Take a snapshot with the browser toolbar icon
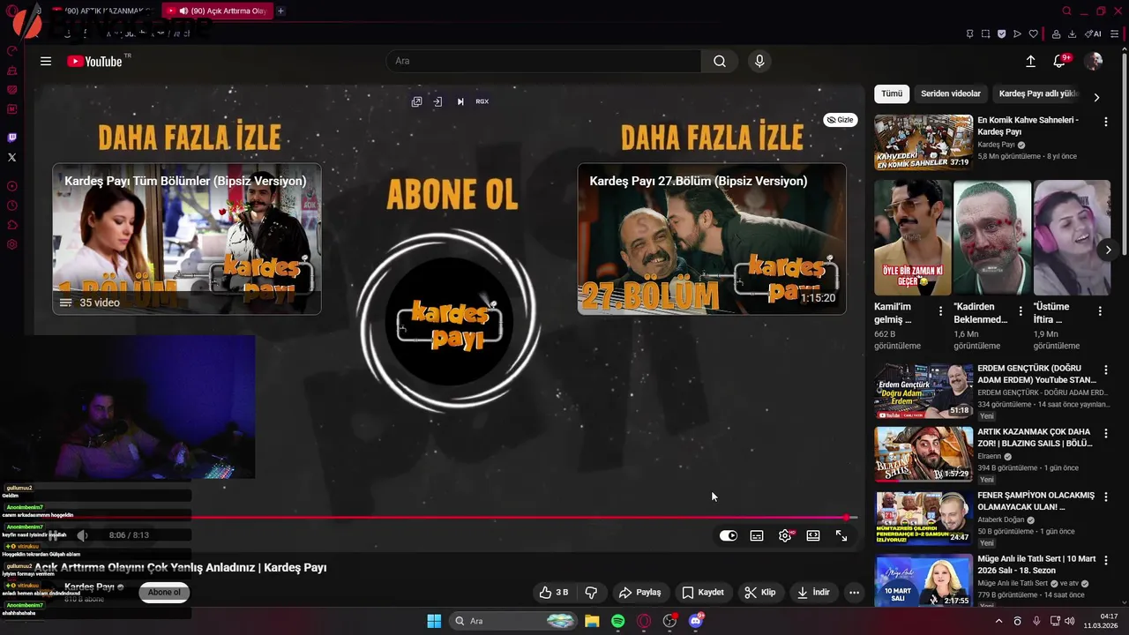 [985, 34]
